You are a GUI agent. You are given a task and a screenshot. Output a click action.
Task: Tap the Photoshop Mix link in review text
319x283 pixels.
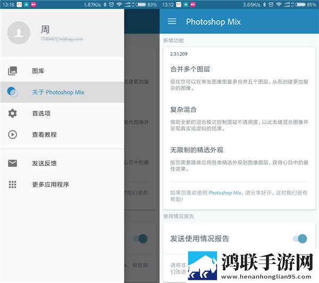(225, 193)
